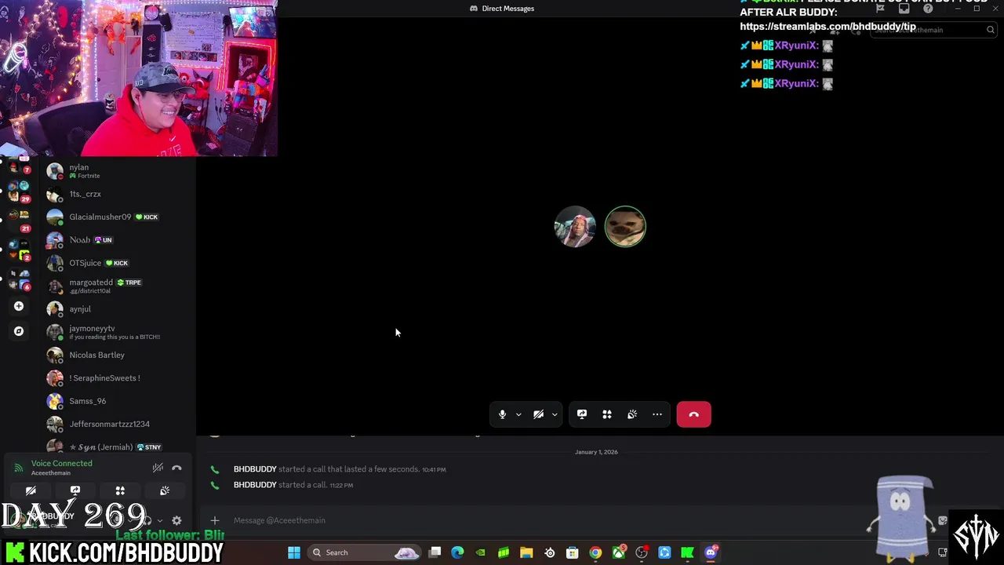
Task: Click first BHDBUDDY call log entry
Action: pyautogui.click(x=340, y=469)
